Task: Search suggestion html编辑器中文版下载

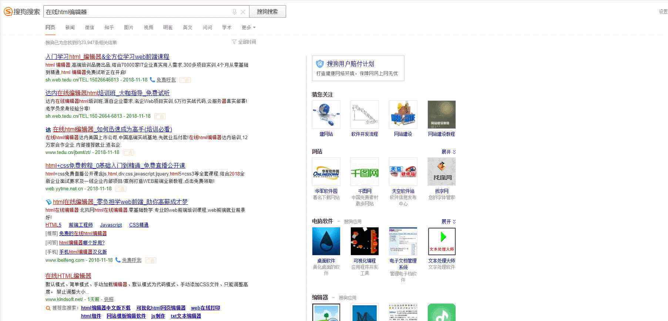Action: (106, 308)
